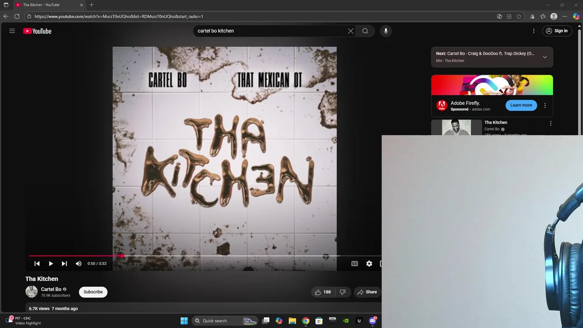583x328 pixels.
Task: Share the Tha Kitchen video
Action: click(x=367, y=292)
